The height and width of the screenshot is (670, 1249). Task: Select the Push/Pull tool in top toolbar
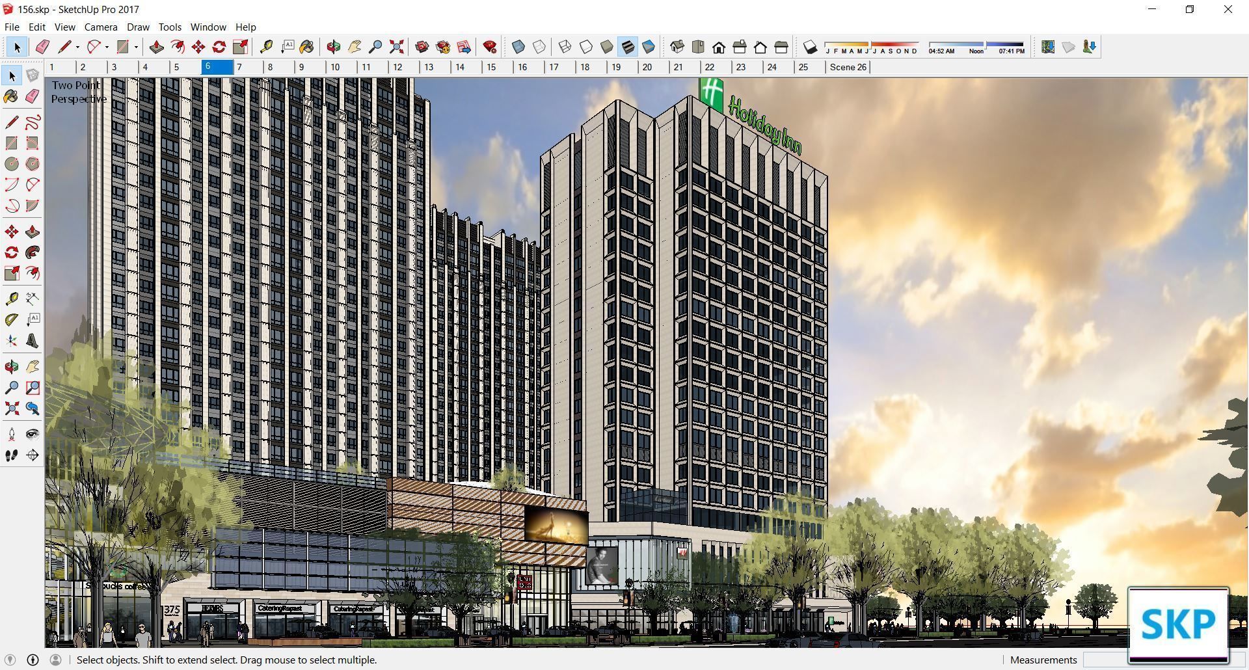[x=156, y=47]
